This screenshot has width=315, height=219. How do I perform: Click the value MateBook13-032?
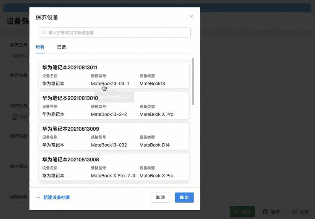(x=109, y=145)
